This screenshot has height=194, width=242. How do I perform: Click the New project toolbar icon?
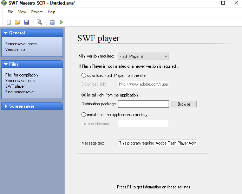pyautogui.click(x=9, y=22)
